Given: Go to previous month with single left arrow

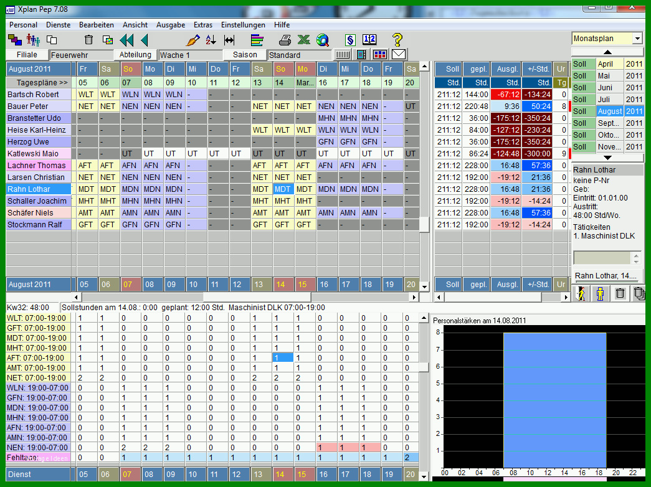Looking at the screenshot, I should pos(145,40).
